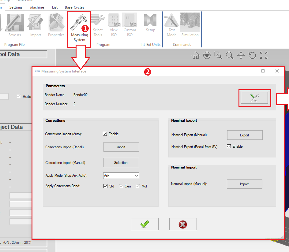
Task: Select the pan move arrows icon
Action: coord(241,55)
